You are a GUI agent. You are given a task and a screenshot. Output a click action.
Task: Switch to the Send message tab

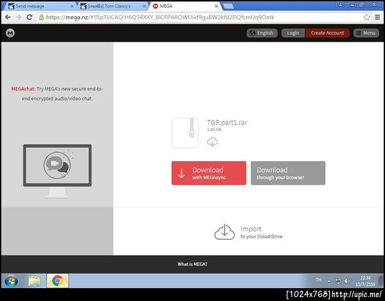(40, 6)
